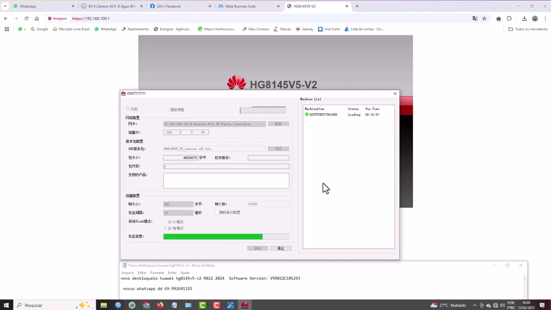Select the 升级 radio button
Image resolution: width=551 pixels, height=310 pixels.
click(128, 109)
